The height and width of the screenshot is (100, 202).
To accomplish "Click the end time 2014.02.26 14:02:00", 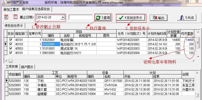I will click(167, 94).
